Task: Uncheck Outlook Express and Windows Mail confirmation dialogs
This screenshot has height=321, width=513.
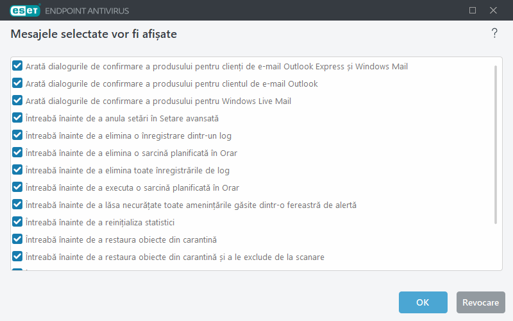Action: click(17, 66)
